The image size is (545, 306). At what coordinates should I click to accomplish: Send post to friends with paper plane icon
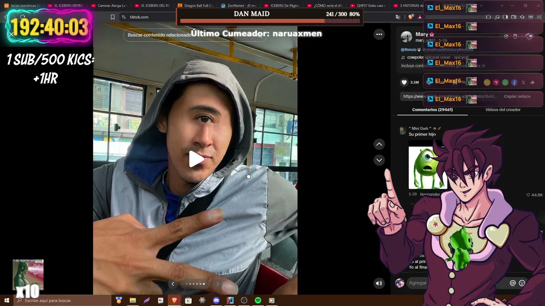[496, 82]
